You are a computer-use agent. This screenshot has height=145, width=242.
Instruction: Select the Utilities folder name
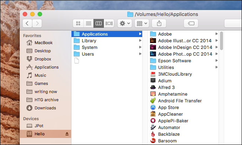[x=166, y=67]
